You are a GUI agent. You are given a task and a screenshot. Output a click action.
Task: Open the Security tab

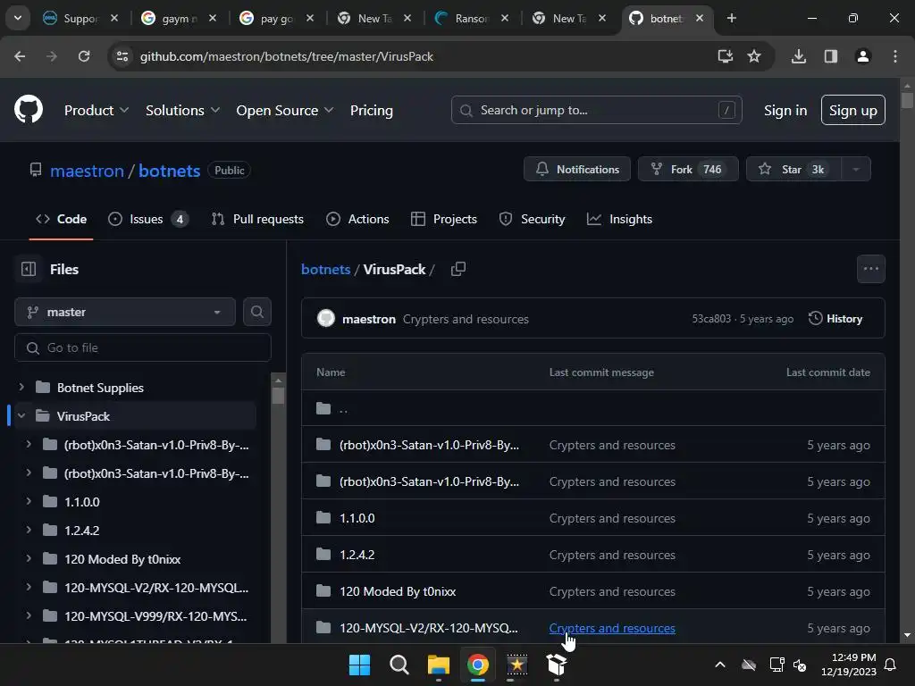533,219
